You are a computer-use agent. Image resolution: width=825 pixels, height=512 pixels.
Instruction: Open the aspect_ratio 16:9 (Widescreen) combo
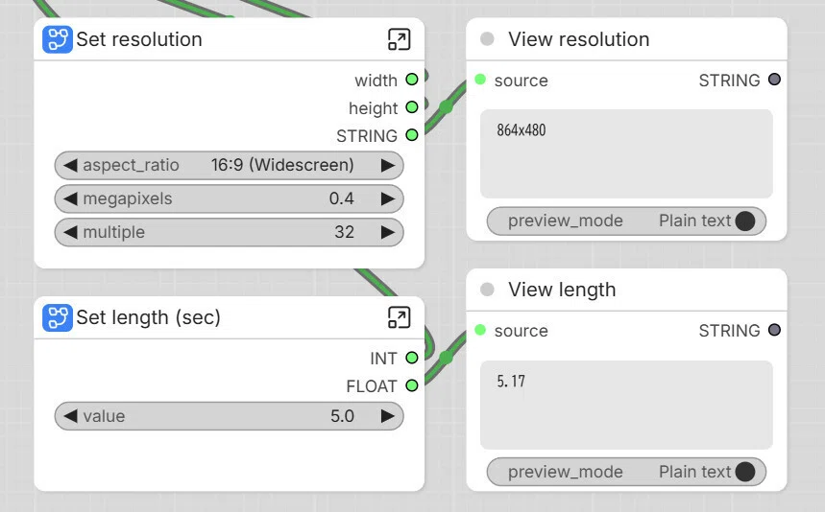click(x=229, y=166)
